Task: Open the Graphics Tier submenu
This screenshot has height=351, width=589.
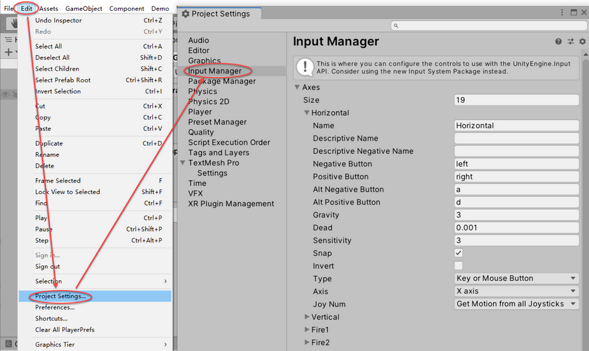Action: coord(95,344)
